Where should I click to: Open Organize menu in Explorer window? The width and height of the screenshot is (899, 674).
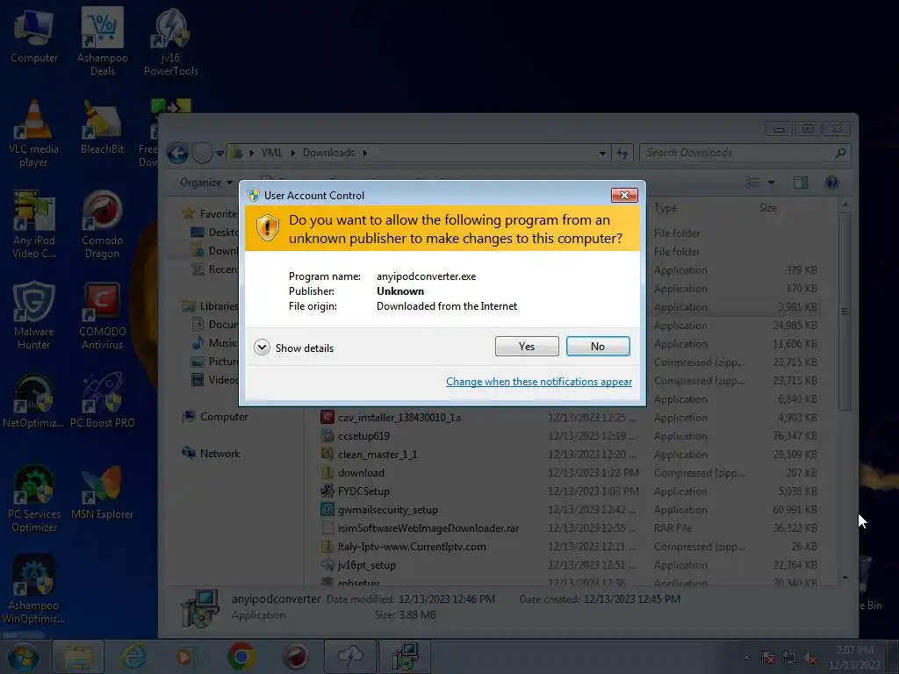(205, 183)
